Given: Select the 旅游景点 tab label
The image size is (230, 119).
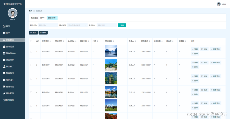Looking at the screenshot, I should 51,18.
